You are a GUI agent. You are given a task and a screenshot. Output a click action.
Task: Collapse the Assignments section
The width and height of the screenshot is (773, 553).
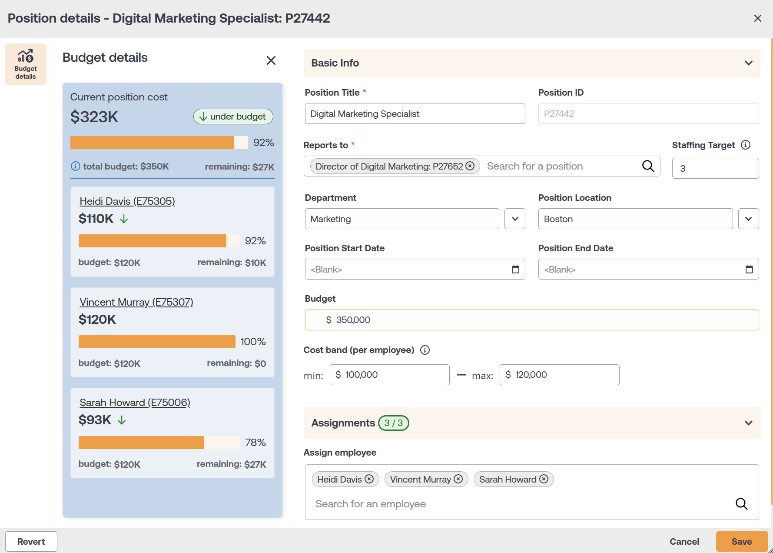748,423
